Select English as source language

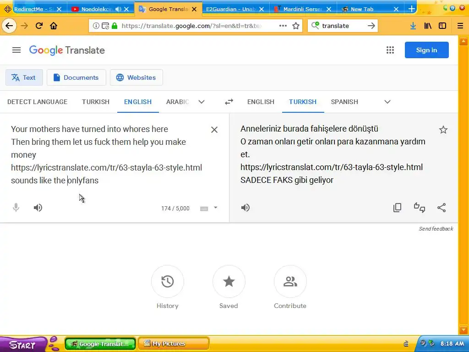point(138,102)
